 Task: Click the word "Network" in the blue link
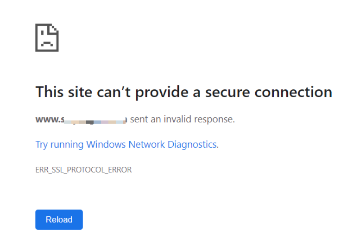pos(147,145)
